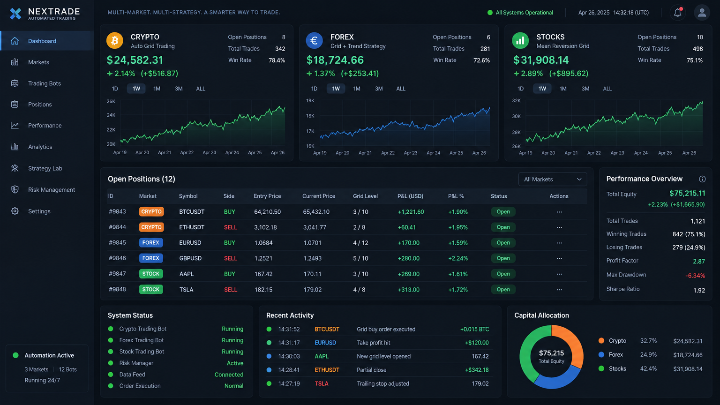The image size is (720, 405).
Task: Select ALL range on Forex chart
Action: [x=401, y=89]
